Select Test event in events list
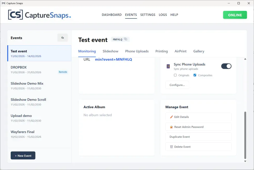 point(39,53)
